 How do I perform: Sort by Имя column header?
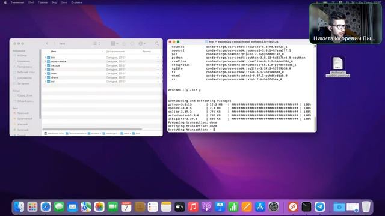coord(54,52)
